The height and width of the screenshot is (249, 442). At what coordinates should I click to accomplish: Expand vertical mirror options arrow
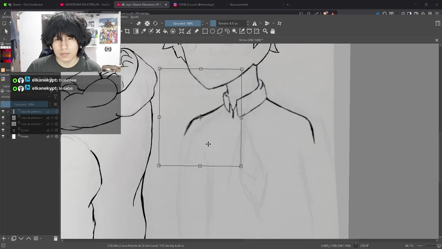point(273,23)
